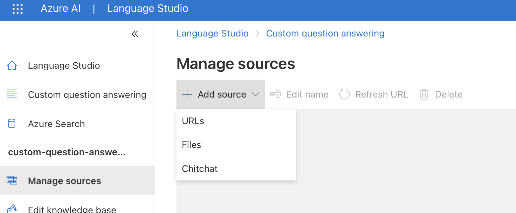Collapse the Add source dropdown chevron
The image size is (516, 213).
pyautogui.click(x=255, y=94)
